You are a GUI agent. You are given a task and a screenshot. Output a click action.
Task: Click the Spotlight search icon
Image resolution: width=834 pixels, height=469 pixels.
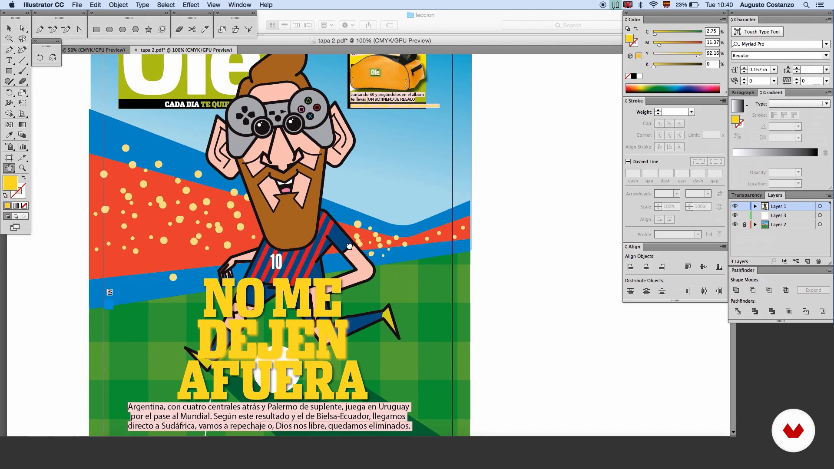(x=806, y=5)
